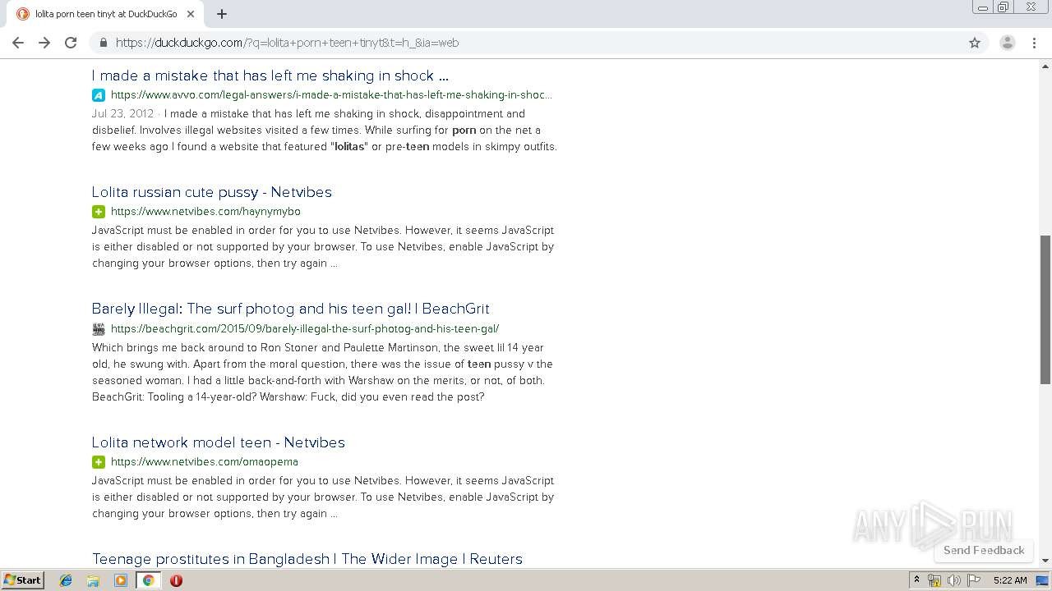Open the Chrome profile avatar menu
The width and height of the screenshot is (1052, 591).
point(1008,43)
